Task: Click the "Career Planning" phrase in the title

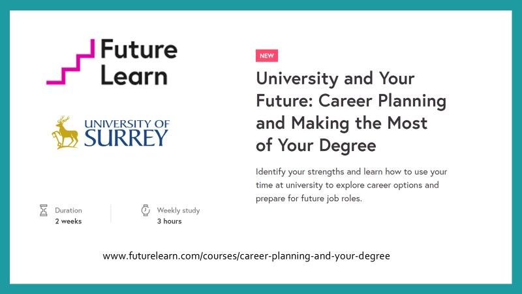Action: 382,101
